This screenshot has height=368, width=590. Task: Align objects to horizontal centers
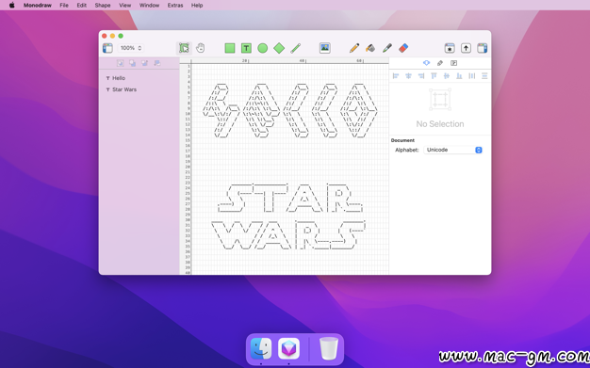[x=408, y=76]
